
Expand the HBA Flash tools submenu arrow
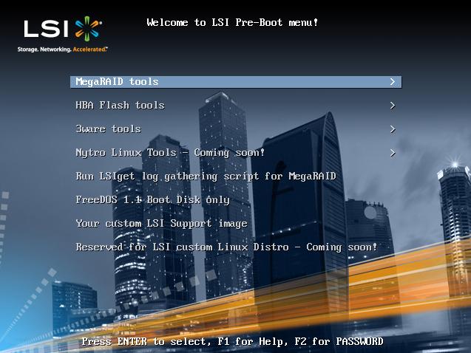393,106
